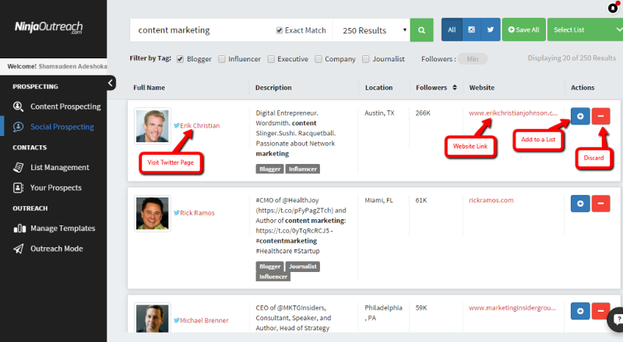Viewport: 623px width, 342px height.
Task: Open rickramos.com website link
Action: pos(491,201)
